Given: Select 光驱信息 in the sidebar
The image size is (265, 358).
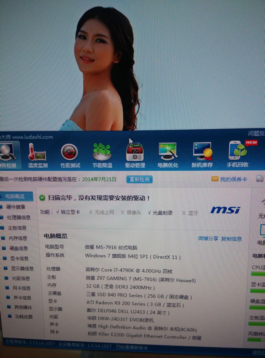Looking at the screenshot, I should tap(21, 278).
